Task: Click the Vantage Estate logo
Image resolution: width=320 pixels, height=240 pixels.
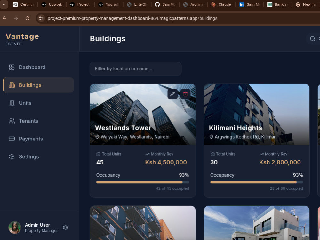Action: point(22,39)
